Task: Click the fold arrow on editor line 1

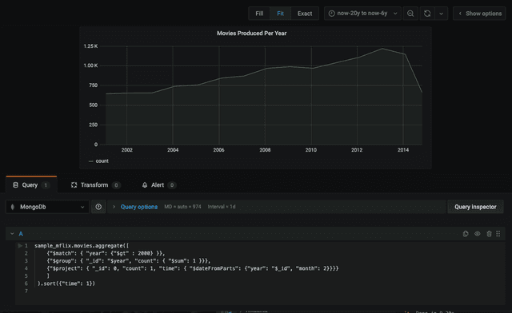Action: tap(20, 245)
